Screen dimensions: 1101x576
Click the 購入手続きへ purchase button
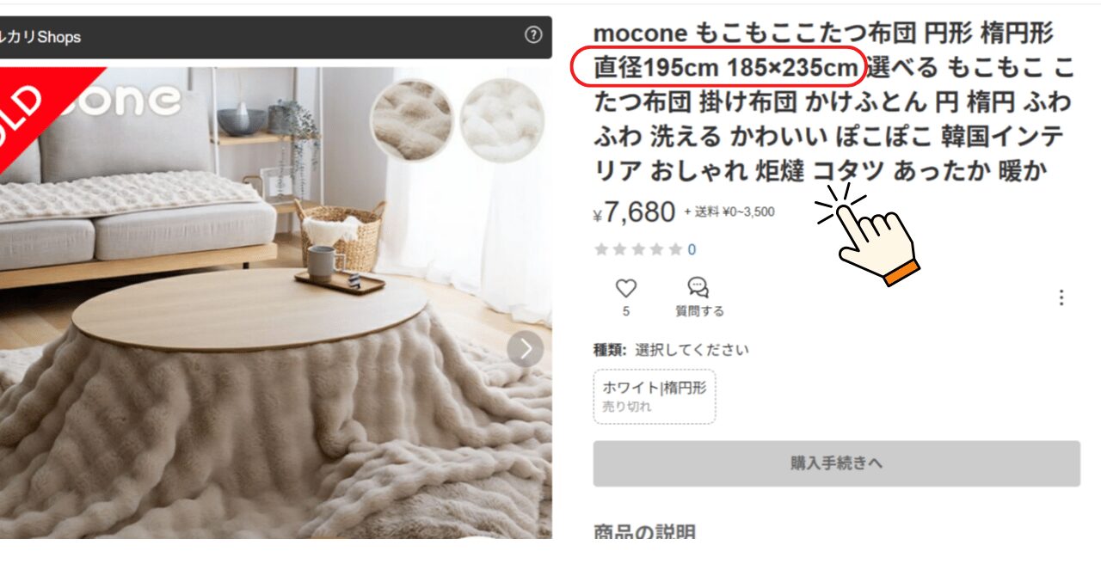coord(836,463)
